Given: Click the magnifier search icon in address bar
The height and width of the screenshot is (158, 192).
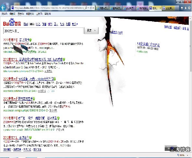Looking at the screenshot, I should click(x=86, y=8).
